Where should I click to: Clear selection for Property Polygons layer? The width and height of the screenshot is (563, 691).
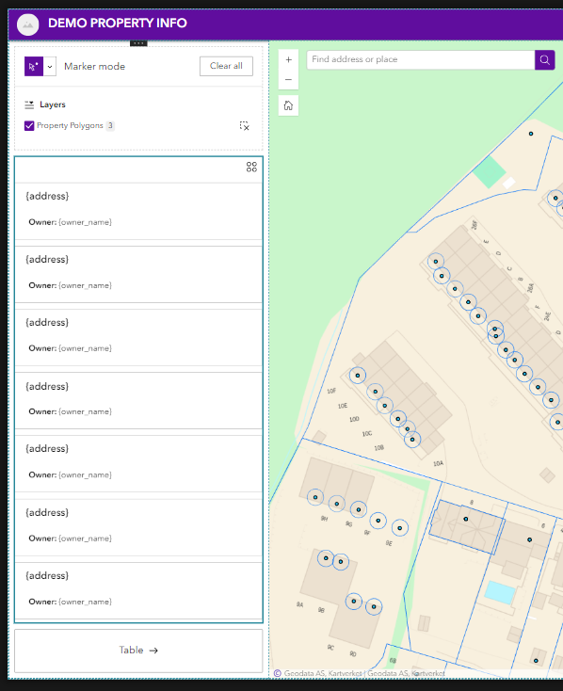tap(244, 126)
